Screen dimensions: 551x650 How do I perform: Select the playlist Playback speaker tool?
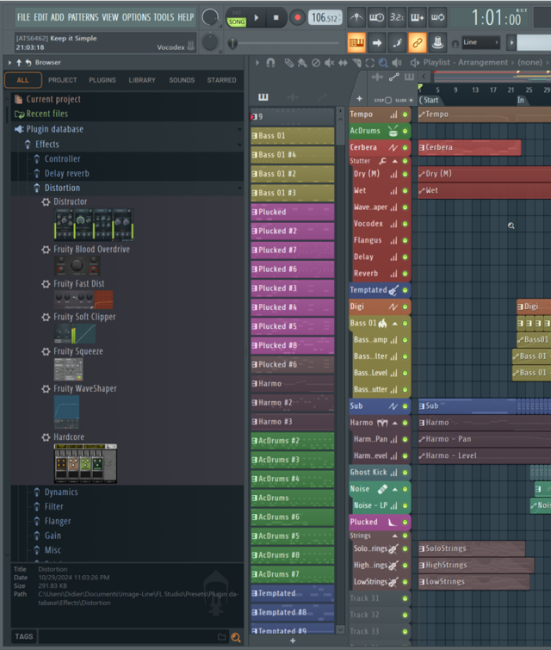point(397,63)
